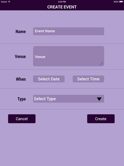124x166 pixels.
Task: Click the Select Type placeholder text
Action: coord(45,99)
